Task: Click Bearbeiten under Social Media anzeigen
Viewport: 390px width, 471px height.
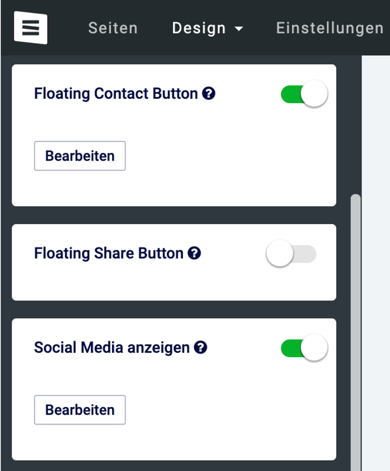Action: pos(79,410)
